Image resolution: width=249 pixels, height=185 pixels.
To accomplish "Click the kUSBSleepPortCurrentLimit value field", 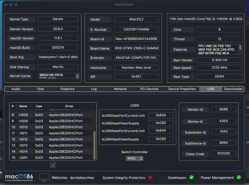I will tap(161, 115).
